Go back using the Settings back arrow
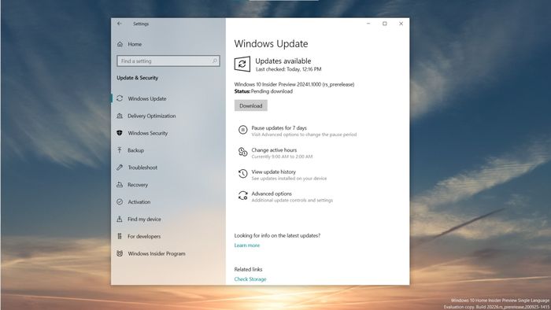Viewport: 551px width, 310px height. pos(120,24)
